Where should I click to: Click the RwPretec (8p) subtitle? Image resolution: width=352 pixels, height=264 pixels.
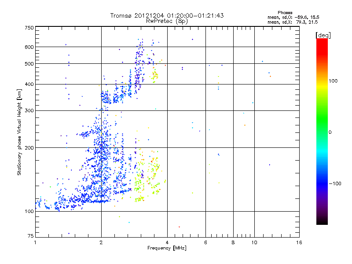[x=167, y=21]
